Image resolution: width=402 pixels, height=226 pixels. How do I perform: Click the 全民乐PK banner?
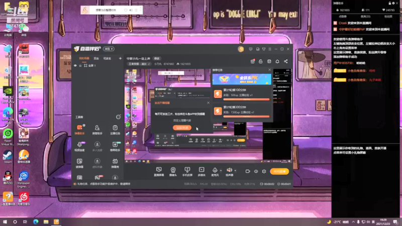(x=242, y=79)
